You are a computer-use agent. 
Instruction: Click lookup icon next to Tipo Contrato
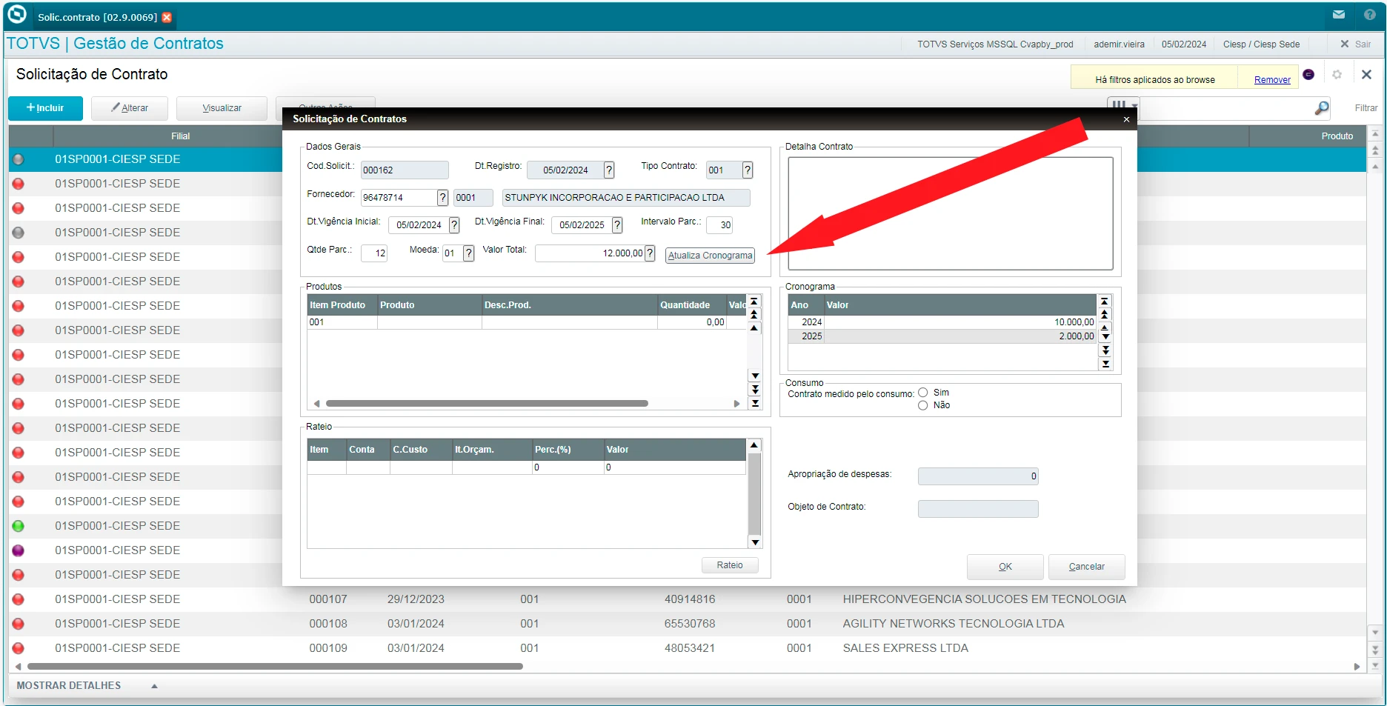748,170
